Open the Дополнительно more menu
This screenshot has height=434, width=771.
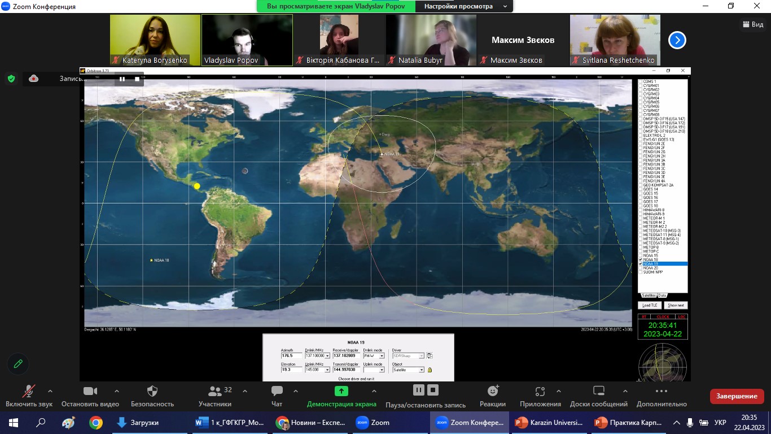pos(662,391)
